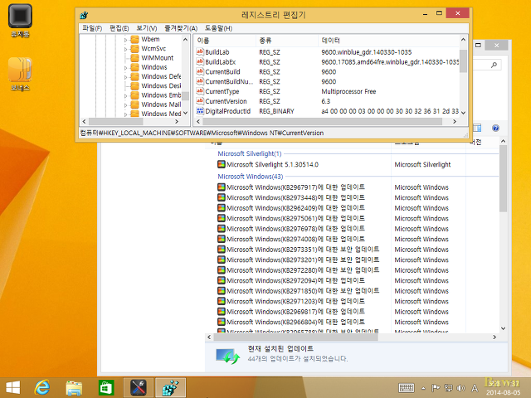This screenshot has width=531, height=398.
Task: Select the KB2967917 update icon
Action: [x=222, y=187]
